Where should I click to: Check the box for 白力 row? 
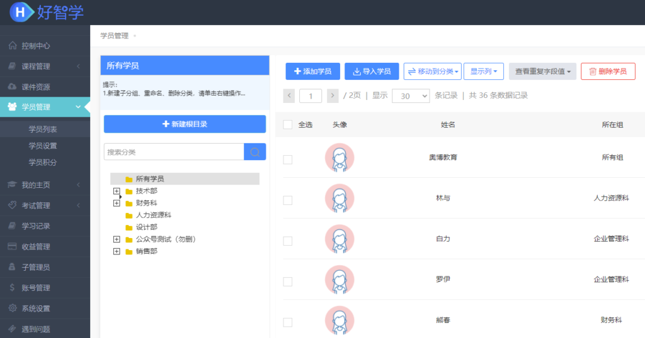tap(287, 241)
